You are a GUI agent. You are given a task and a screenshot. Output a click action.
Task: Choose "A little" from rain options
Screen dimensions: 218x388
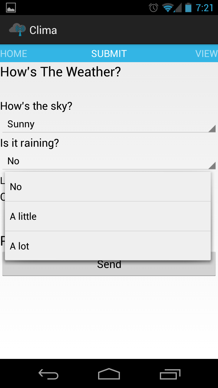(x=107, y=216)
